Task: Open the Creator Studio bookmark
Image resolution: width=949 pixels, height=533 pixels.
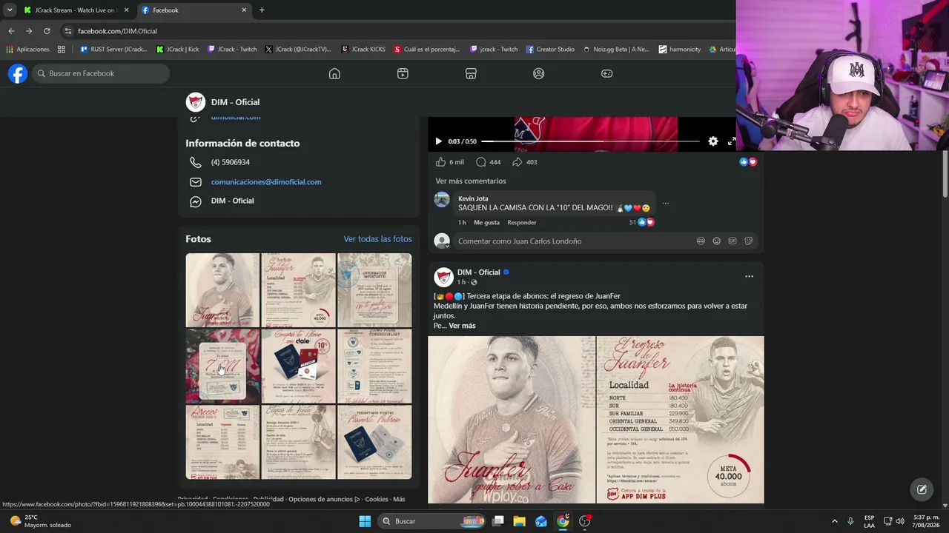Action: point(550,50)
